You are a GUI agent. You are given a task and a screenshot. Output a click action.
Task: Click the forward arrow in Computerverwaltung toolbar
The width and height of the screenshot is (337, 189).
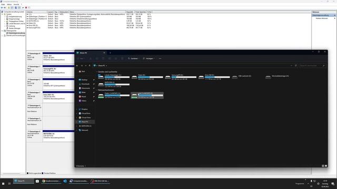pos(5,7)
